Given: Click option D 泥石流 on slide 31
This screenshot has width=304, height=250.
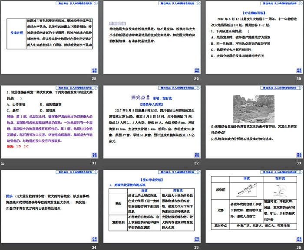Looking at the screenshot, I should point(47,110).
